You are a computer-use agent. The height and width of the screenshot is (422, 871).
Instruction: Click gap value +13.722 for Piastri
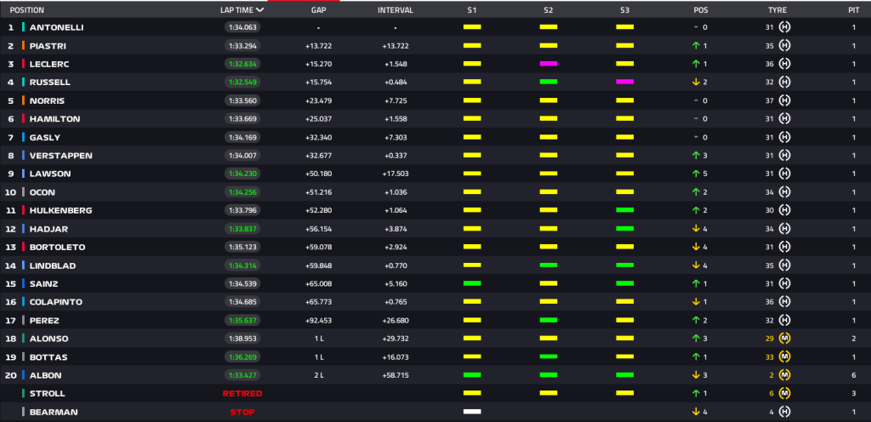[x=318, y=46]
